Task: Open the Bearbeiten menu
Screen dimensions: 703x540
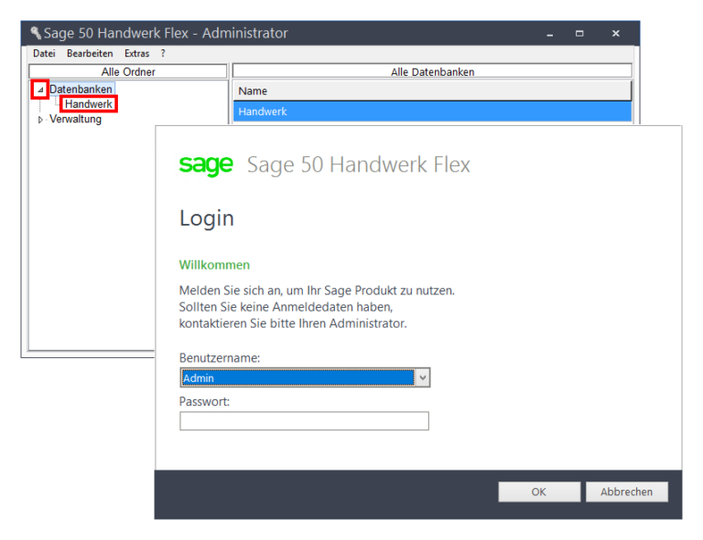Action: tap(90, 54)
